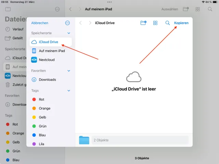Select iCloud Drive in the background sidebar
Screen dimensions: 219x164
[x=15, y=58]
